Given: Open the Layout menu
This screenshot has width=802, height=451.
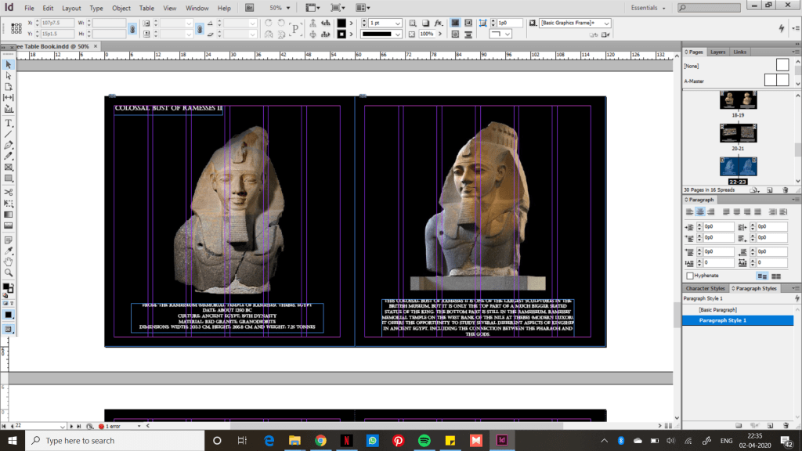Looking at the screenshot, I should (x=71, y=8).
